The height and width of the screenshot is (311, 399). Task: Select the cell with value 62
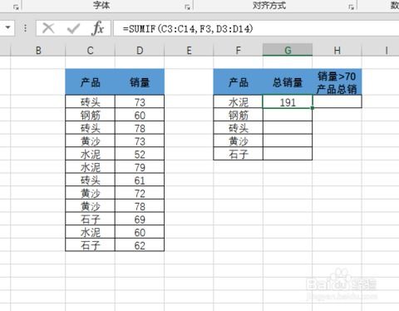tap(140, 244)
